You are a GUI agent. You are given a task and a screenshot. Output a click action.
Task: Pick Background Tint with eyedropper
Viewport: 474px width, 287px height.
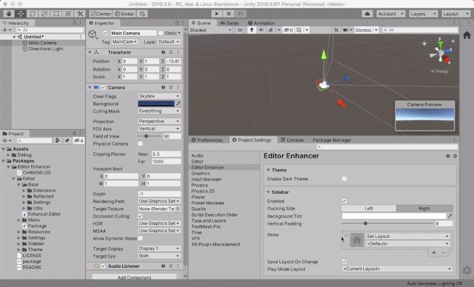450,216
